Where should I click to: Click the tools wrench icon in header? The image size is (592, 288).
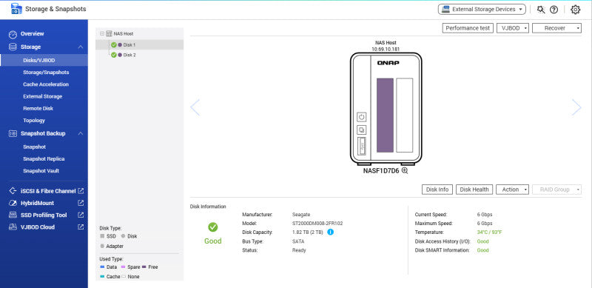[x=541, y=10]
